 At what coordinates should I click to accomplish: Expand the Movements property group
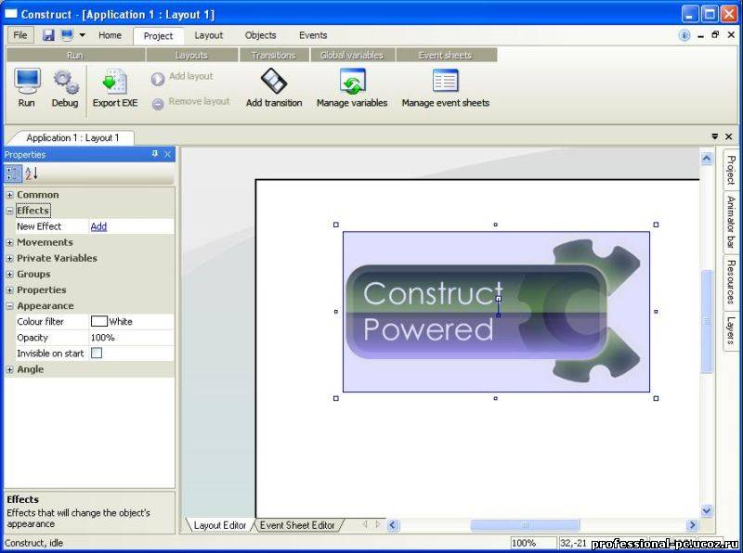[x=9, y=242]
